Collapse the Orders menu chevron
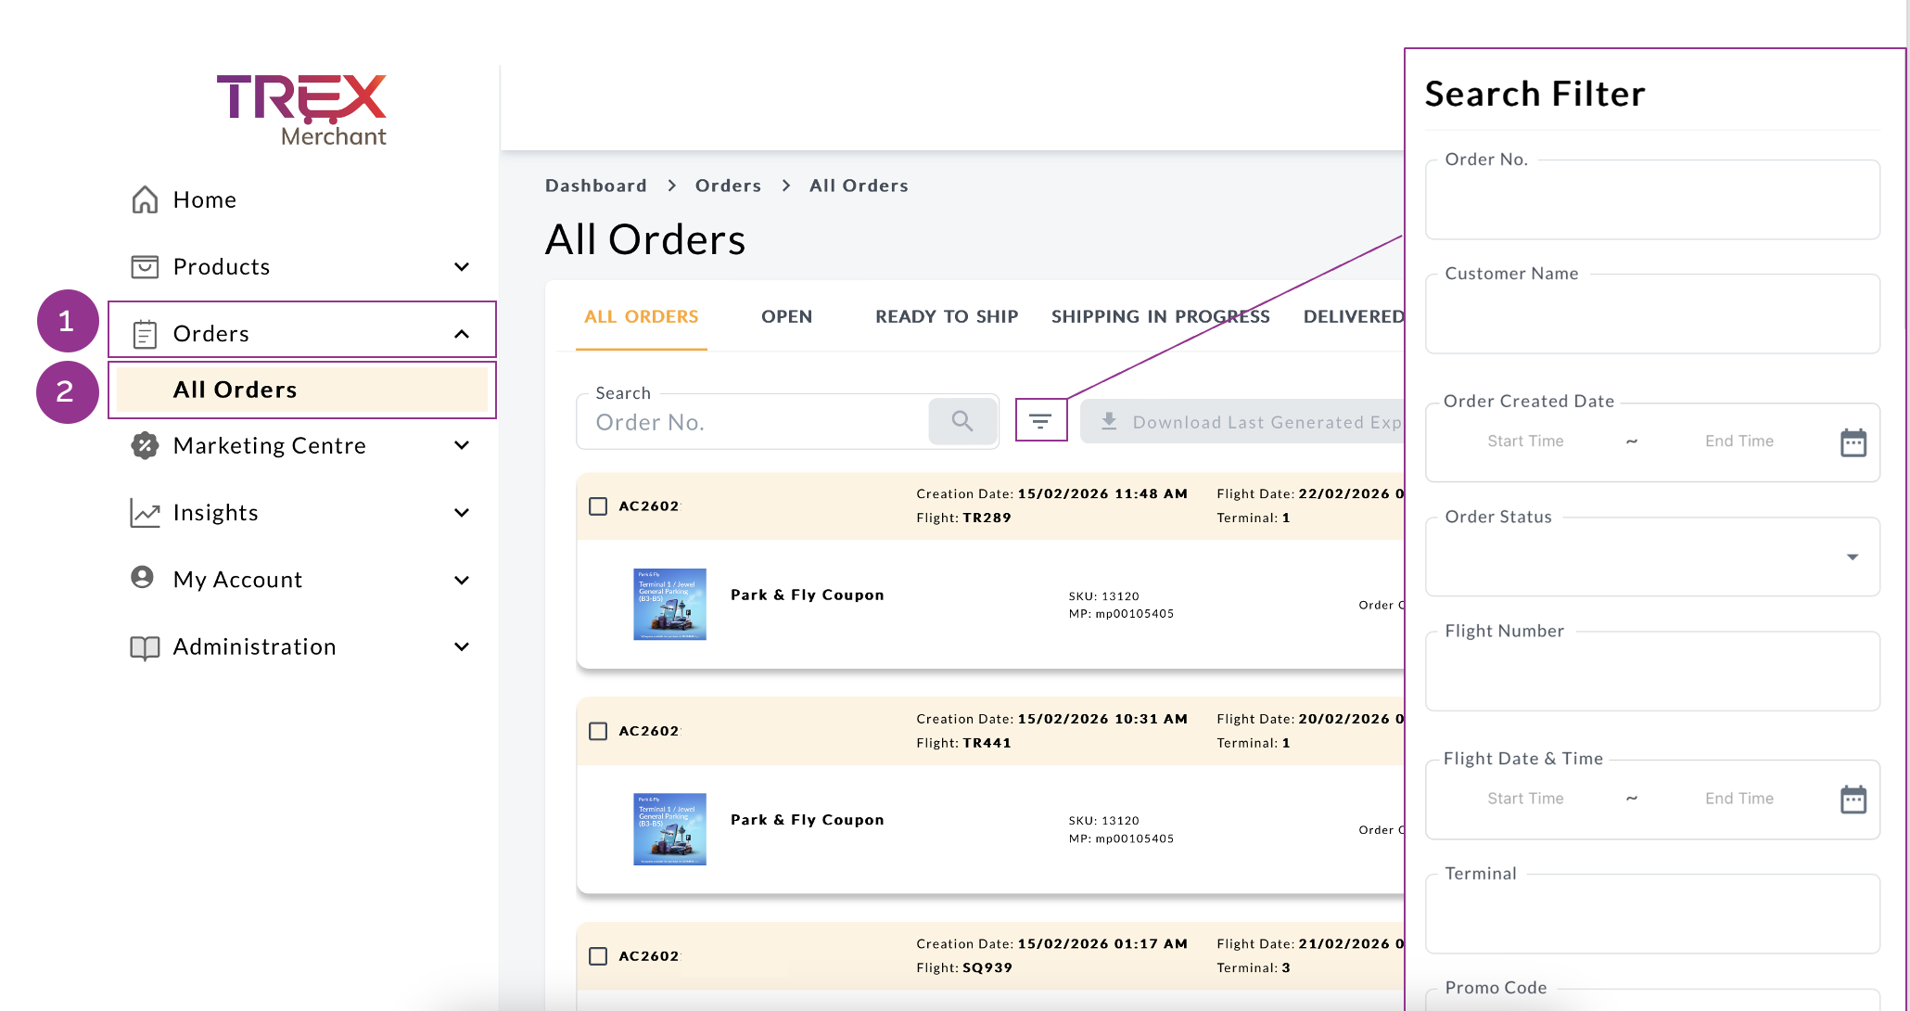The height and width of the screenshot is (1011, 1910). click(462, 334)
